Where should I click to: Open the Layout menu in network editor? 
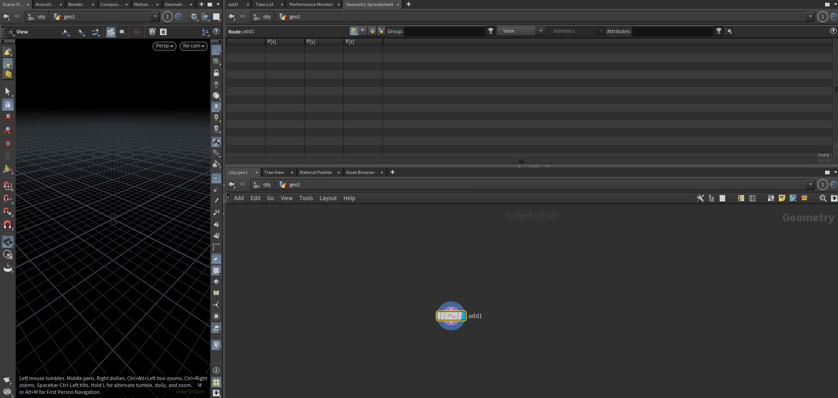click(328, 198)
